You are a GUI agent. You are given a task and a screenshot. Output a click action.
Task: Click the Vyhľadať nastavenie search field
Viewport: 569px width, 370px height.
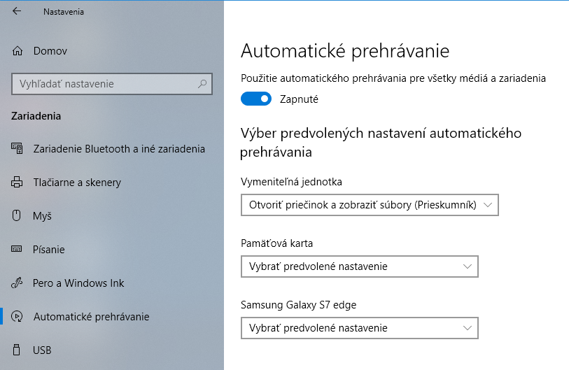[x=105, y=84]
